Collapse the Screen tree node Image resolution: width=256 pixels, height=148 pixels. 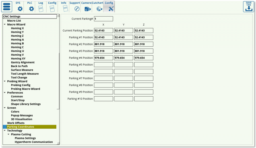tap(5, 108)
